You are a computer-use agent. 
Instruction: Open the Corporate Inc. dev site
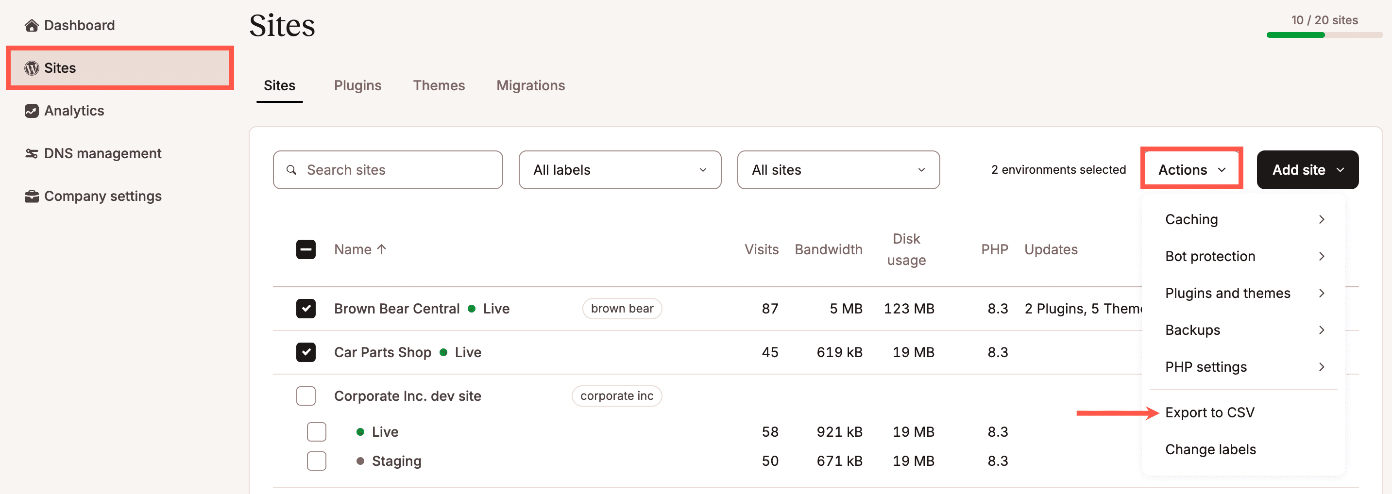pos(407,396)
